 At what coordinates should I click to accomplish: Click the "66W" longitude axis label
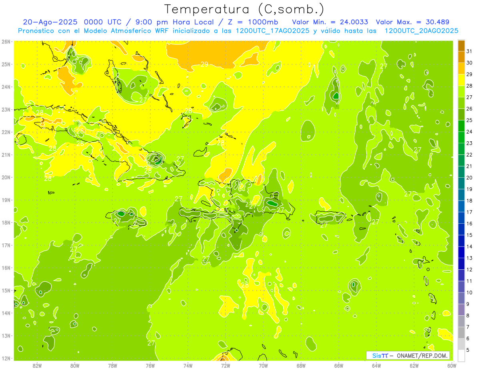pyautogui.click(x=339, y=365)
